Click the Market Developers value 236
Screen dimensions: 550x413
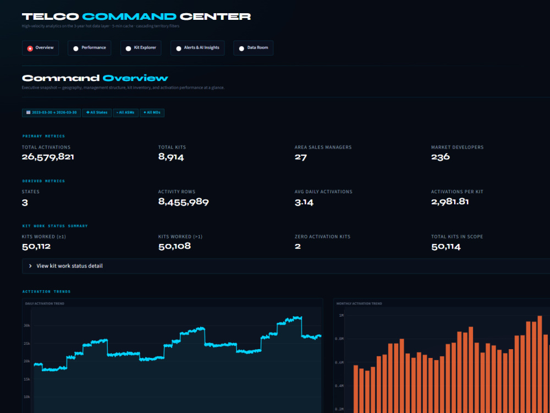[x=441, y=157]
